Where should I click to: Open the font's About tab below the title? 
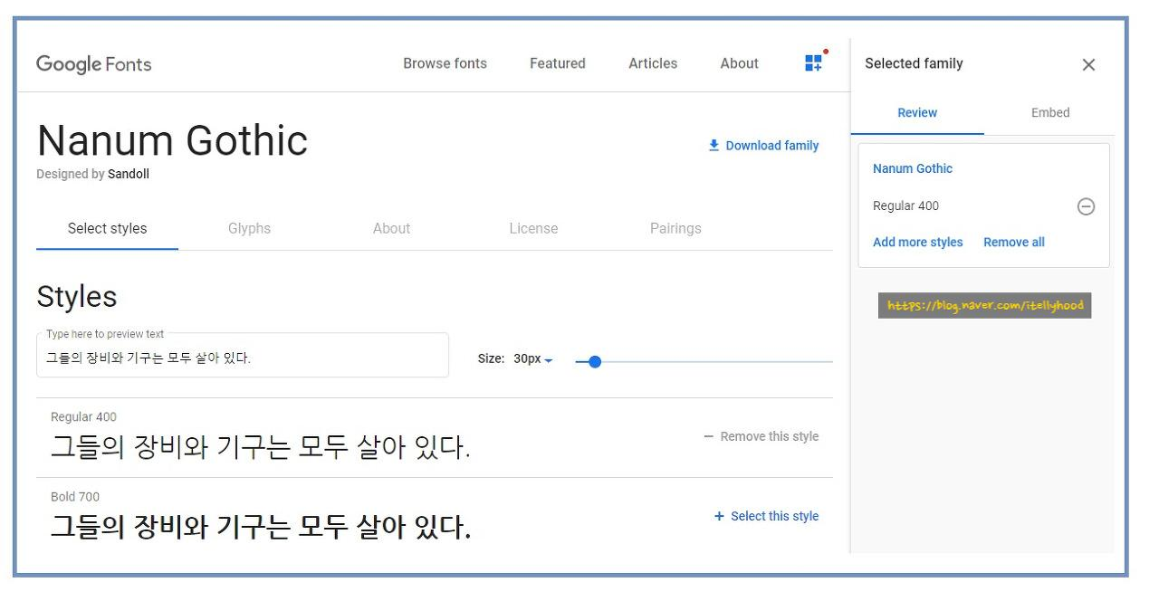[x=391, y=228]
